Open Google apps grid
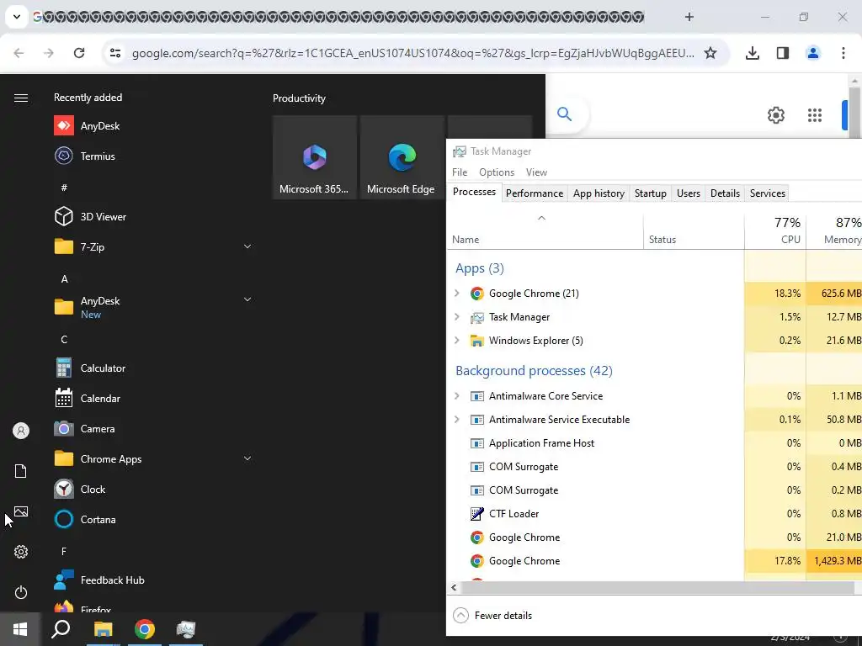 click(815, 114)
